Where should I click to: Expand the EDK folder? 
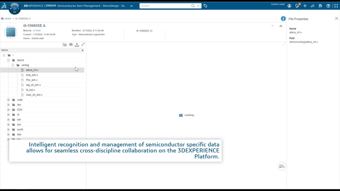click(x=8, y=110)
